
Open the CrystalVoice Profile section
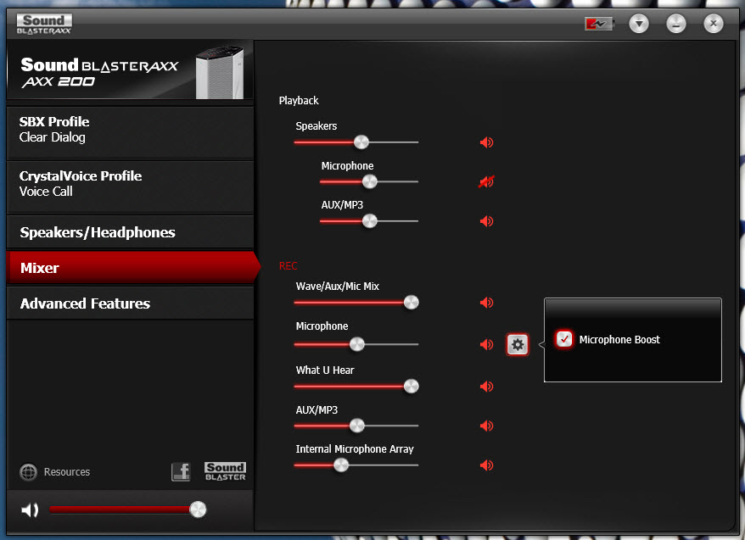pos(130,187)
